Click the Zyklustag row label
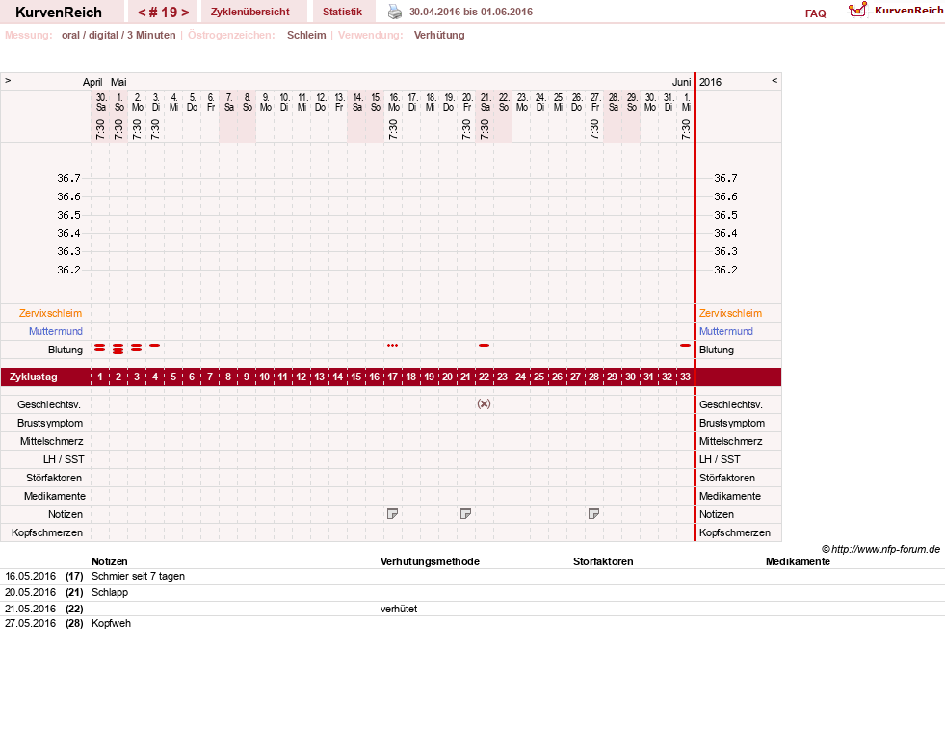This screenshot has width=945, height=753. coord(33,377)
